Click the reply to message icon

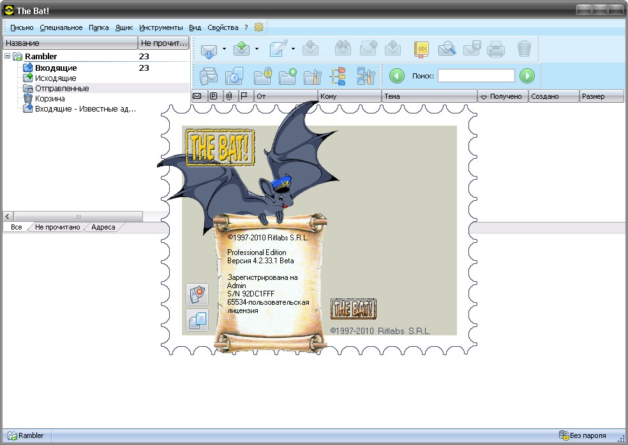[x=310, y=49]
